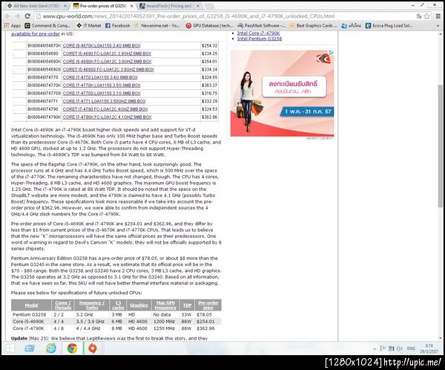Open 'available for pre-order' link
The image size is (445, 370).
36,34
